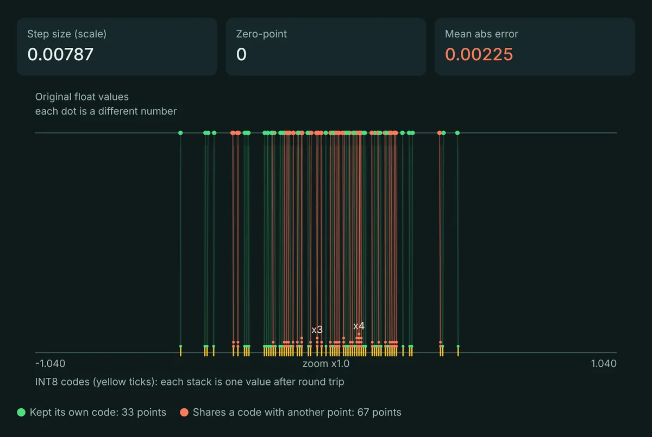Click the -1.040 axis minimum label
Screen dimensions: 652x437
pos(51,364)
